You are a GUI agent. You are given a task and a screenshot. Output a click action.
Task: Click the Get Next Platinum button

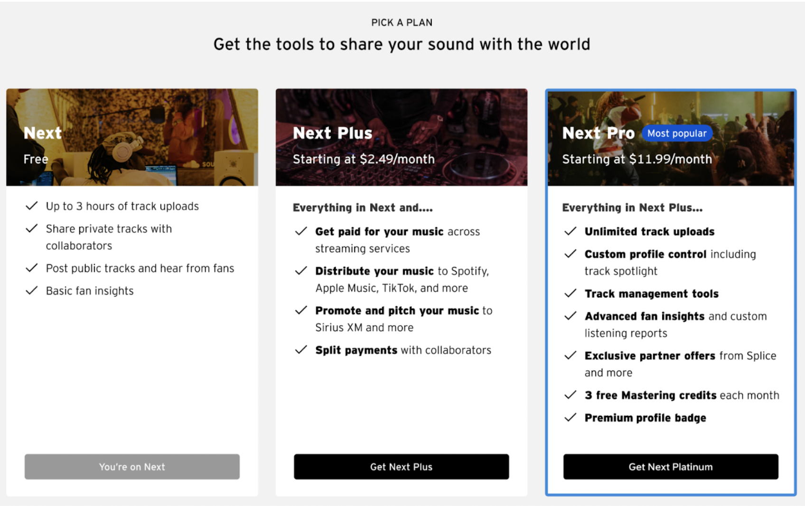pos(670,467)
